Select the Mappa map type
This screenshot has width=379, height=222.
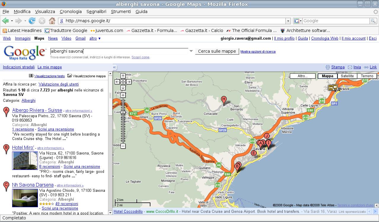(x=327, y=76)
